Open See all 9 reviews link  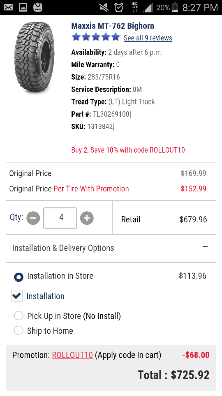(x=148, y=38)
